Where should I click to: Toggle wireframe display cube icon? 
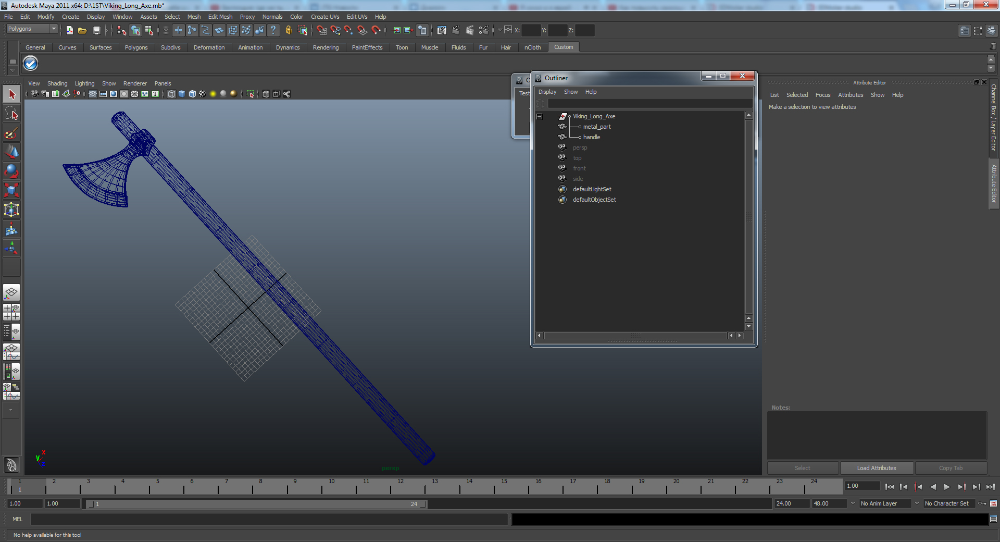pyautogui.click(x=171, y=94)
